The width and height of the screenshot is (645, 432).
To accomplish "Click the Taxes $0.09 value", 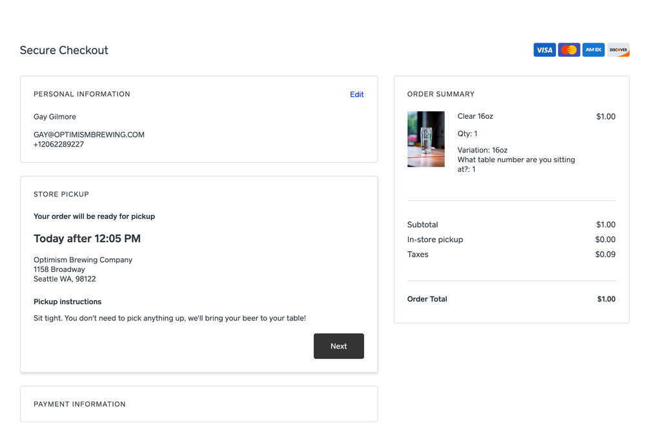I will [x=605, y=254].
